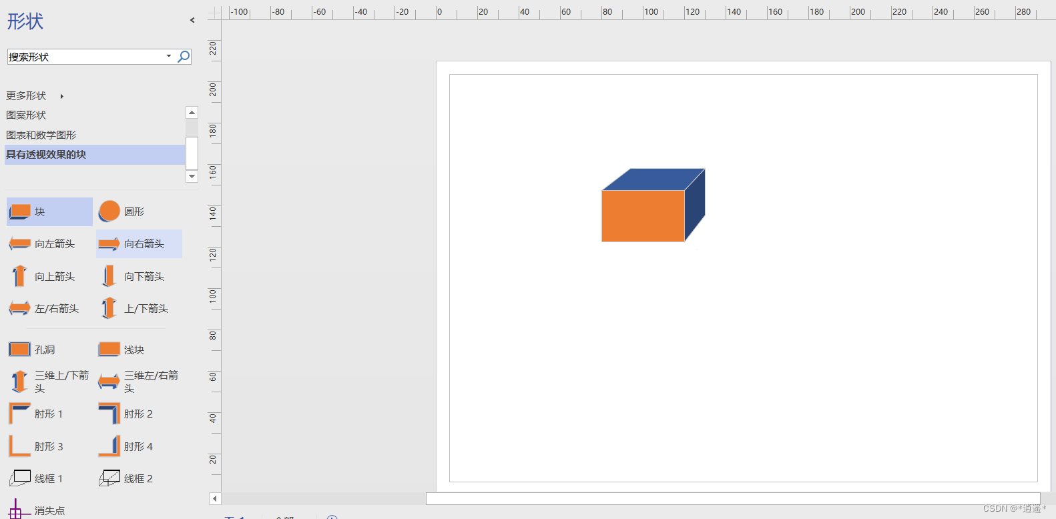Expand the 更多形状 submenu arrow
Viewport: 1056px width, 519px height.
pyautogui.click(x=61, y=97)
